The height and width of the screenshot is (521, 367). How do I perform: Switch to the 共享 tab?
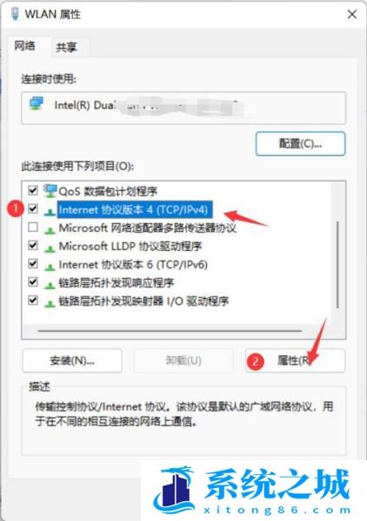point(67,47)
